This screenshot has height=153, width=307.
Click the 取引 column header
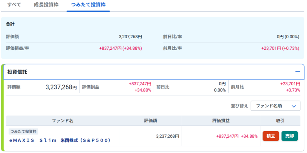point(280,120)
